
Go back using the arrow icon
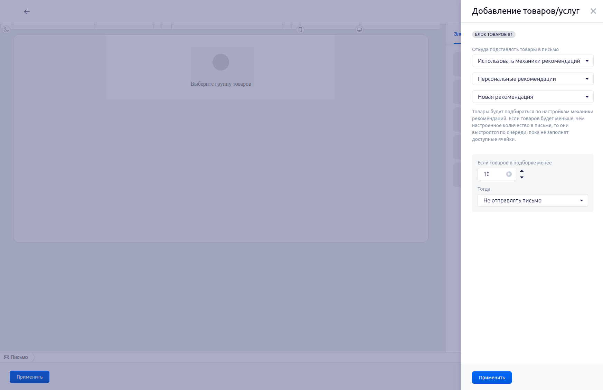point(27,12)
